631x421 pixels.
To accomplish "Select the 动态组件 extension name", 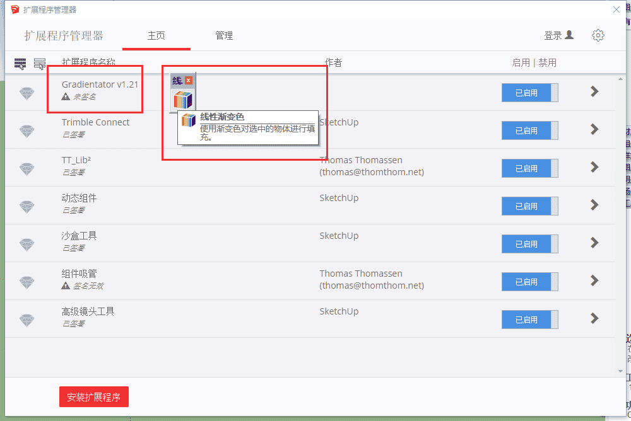I will [79, 198].
